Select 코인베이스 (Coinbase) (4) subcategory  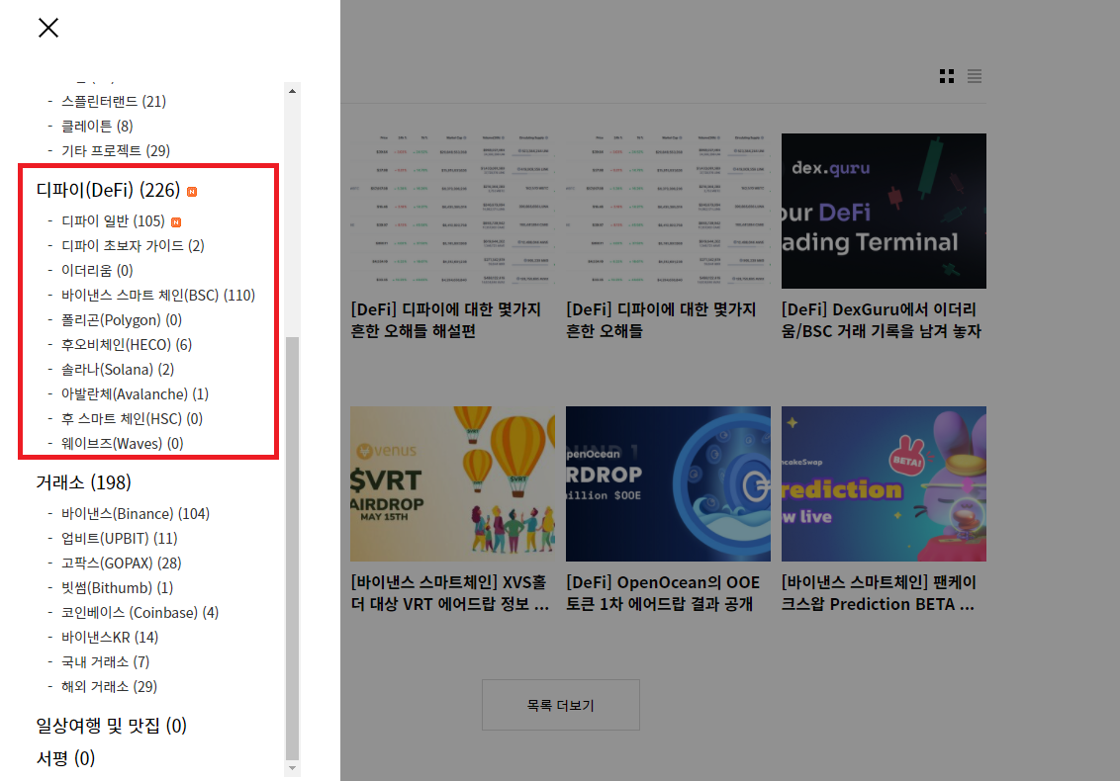pos(140,613)
